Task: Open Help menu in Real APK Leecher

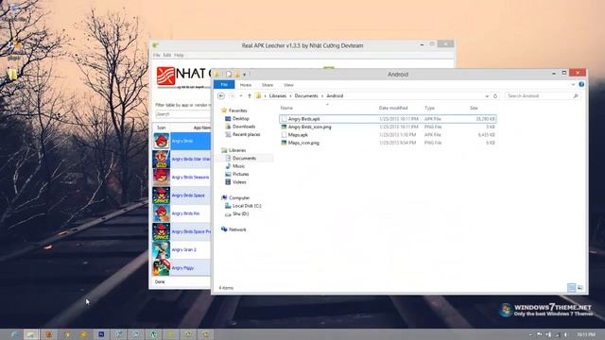Action: (179, 55)
